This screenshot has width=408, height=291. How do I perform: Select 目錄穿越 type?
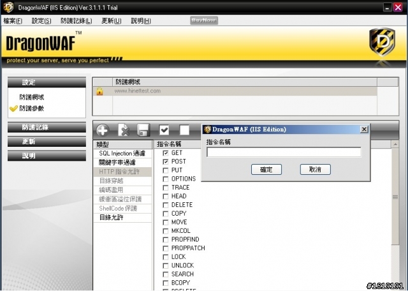122,181
